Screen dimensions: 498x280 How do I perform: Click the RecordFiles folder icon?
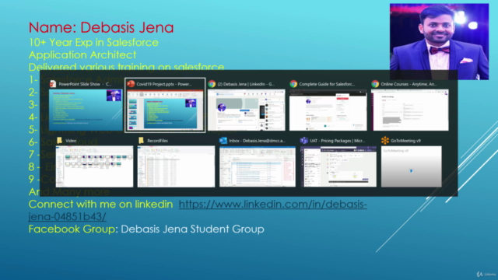(142, 140)
